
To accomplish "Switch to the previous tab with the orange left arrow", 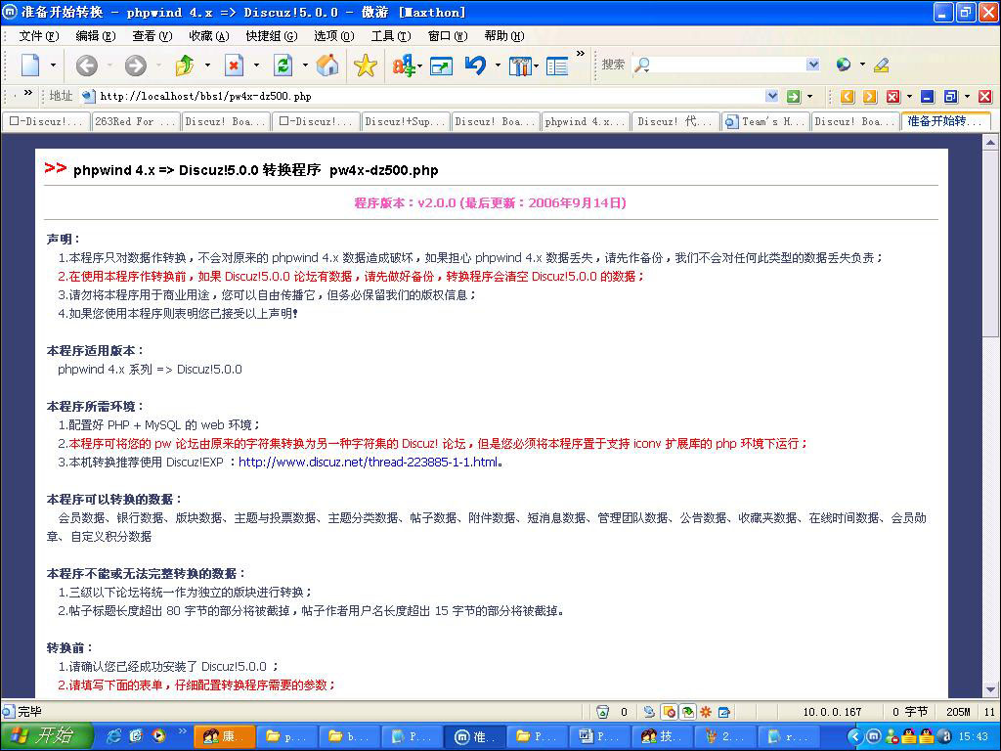I will pos(848,97).
